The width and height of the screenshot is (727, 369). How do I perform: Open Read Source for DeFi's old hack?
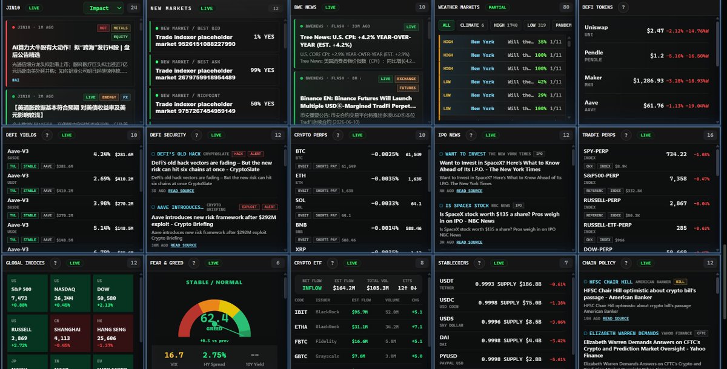(181, 191)
